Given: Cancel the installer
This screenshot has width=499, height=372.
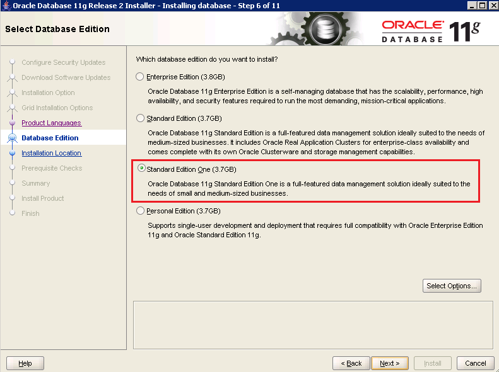Looking at the screenshot, I should point(476,363).
